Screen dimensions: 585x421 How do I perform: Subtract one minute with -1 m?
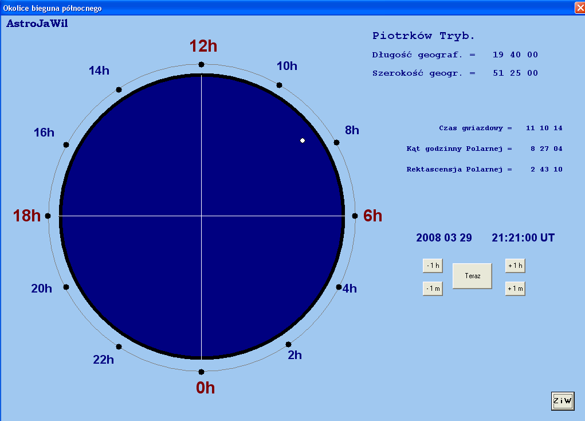(433, 289)
